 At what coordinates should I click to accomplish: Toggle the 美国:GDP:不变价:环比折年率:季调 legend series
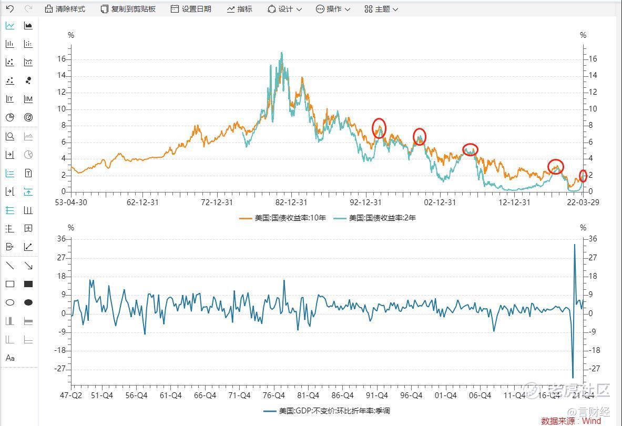(327, 411)
